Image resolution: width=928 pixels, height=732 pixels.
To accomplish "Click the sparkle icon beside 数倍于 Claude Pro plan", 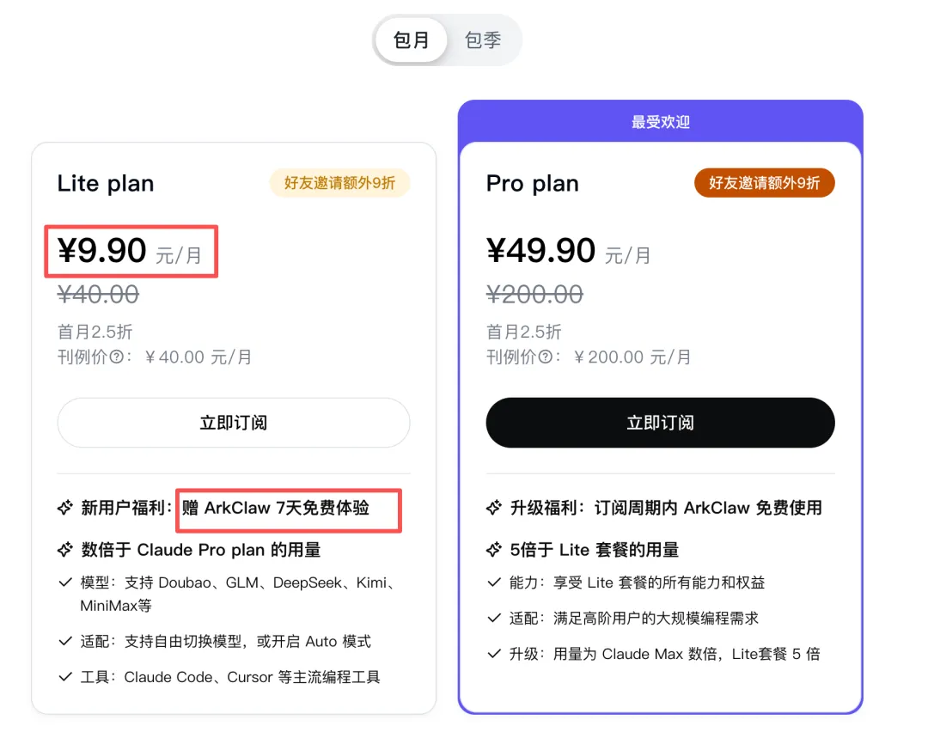I will [x=64, y=550].
